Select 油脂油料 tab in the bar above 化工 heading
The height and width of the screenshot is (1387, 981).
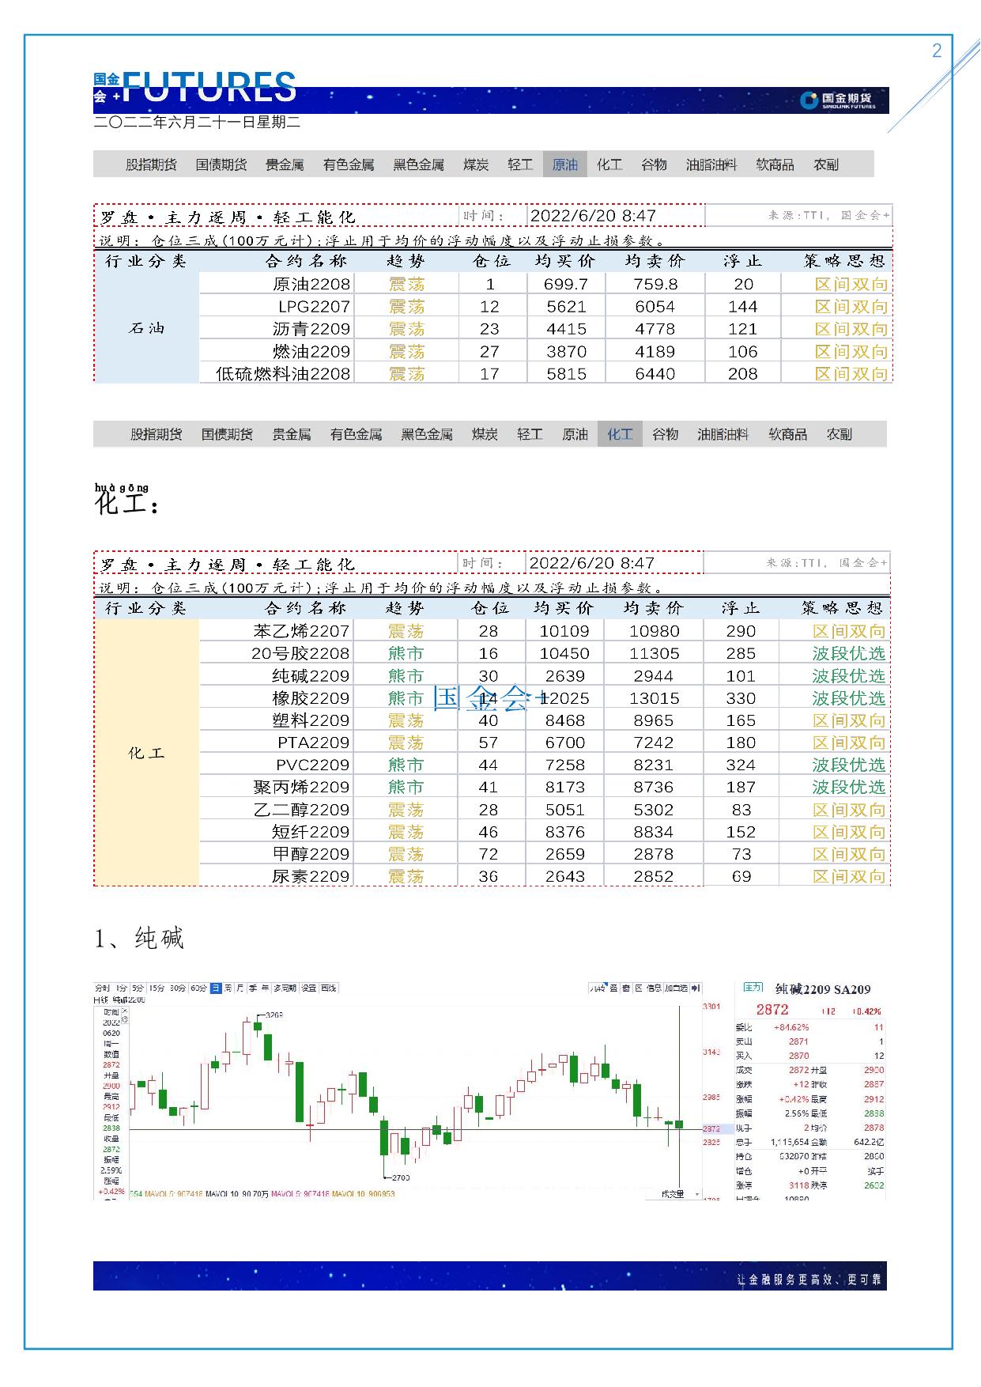723,434
